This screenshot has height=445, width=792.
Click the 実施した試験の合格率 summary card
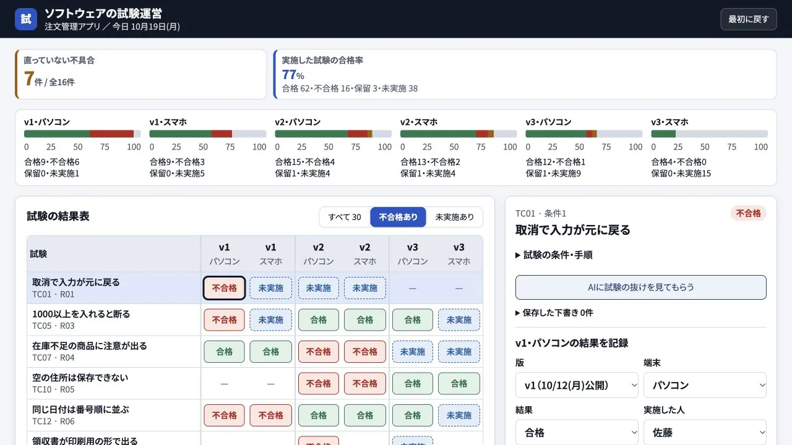coord(525,74)
